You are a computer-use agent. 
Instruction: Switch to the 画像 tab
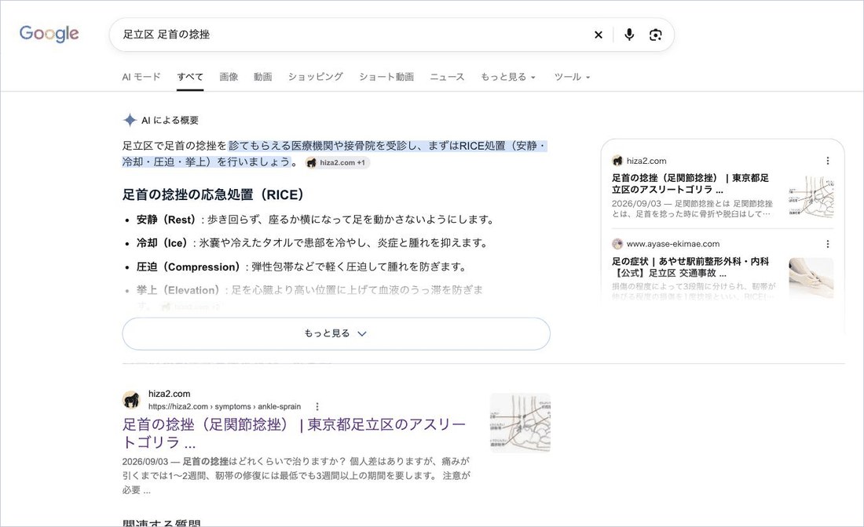tap(229, 77)
